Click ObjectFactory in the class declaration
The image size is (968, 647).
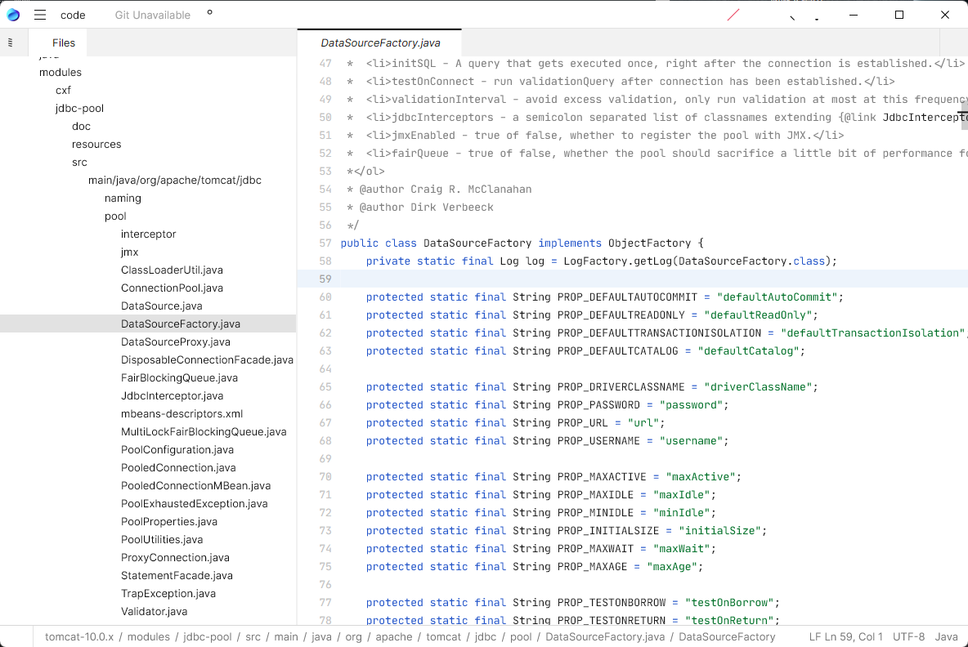click(649, 243)
